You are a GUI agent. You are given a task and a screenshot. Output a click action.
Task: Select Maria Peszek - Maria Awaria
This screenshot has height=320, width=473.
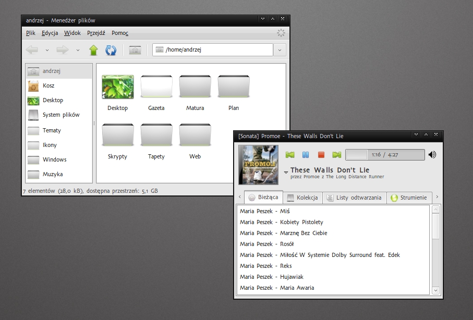(x=333, y=288)
